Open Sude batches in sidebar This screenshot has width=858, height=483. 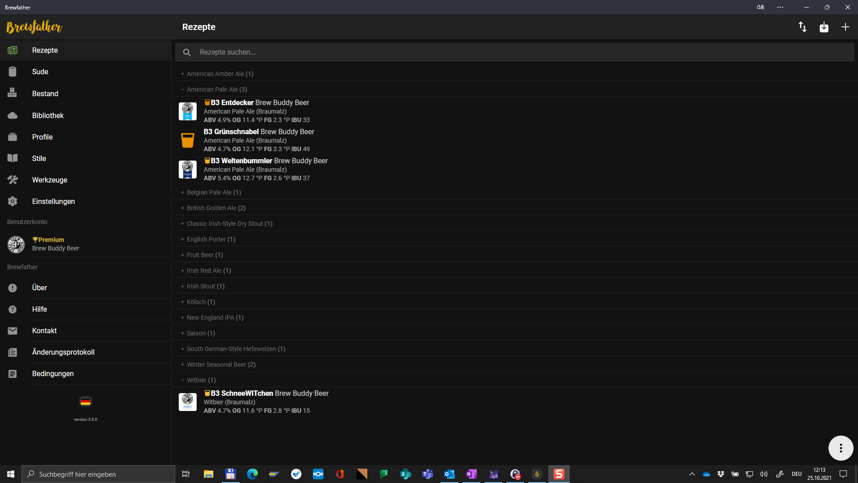click(x=40, y=72)
